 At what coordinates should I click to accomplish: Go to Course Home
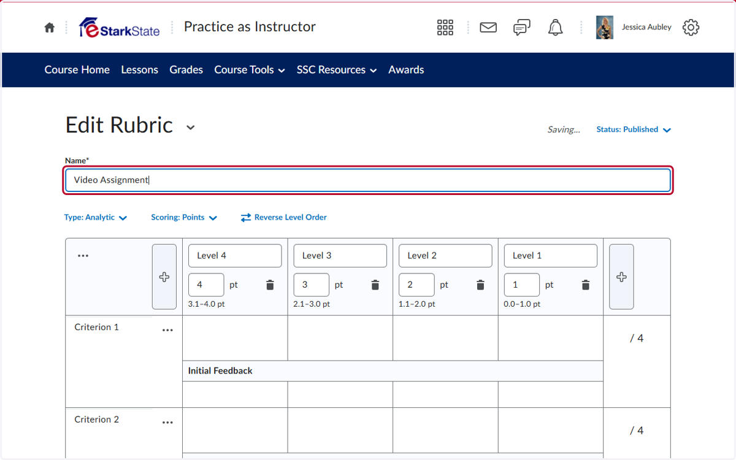coord(77,70)
